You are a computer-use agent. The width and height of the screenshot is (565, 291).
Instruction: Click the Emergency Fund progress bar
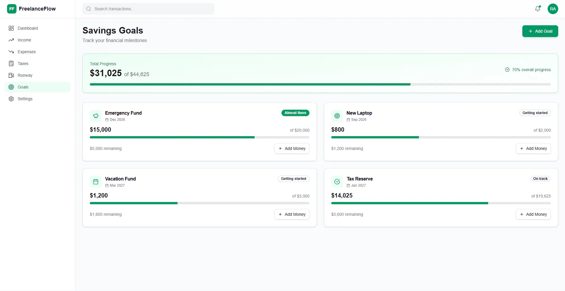(200, 137)
